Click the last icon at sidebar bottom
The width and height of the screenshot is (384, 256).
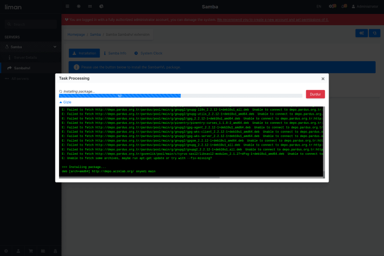click(x=55, y=251)
